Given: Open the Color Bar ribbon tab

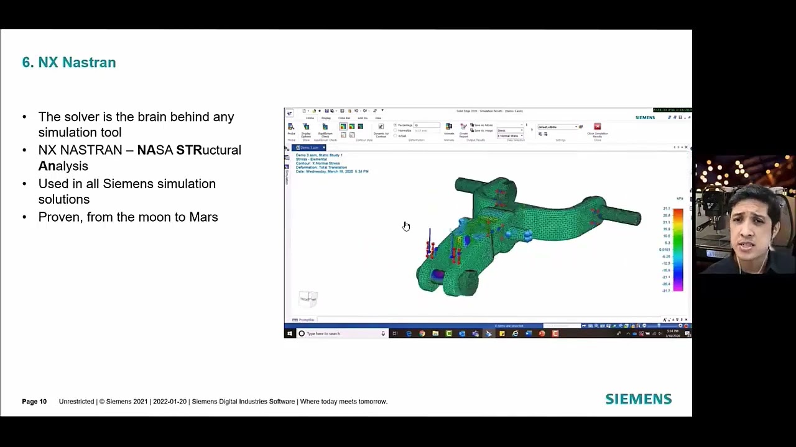Looking at the screenshot, I should point(344,118).
